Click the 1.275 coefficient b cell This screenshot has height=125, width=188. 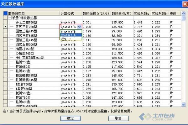(160, 102)
